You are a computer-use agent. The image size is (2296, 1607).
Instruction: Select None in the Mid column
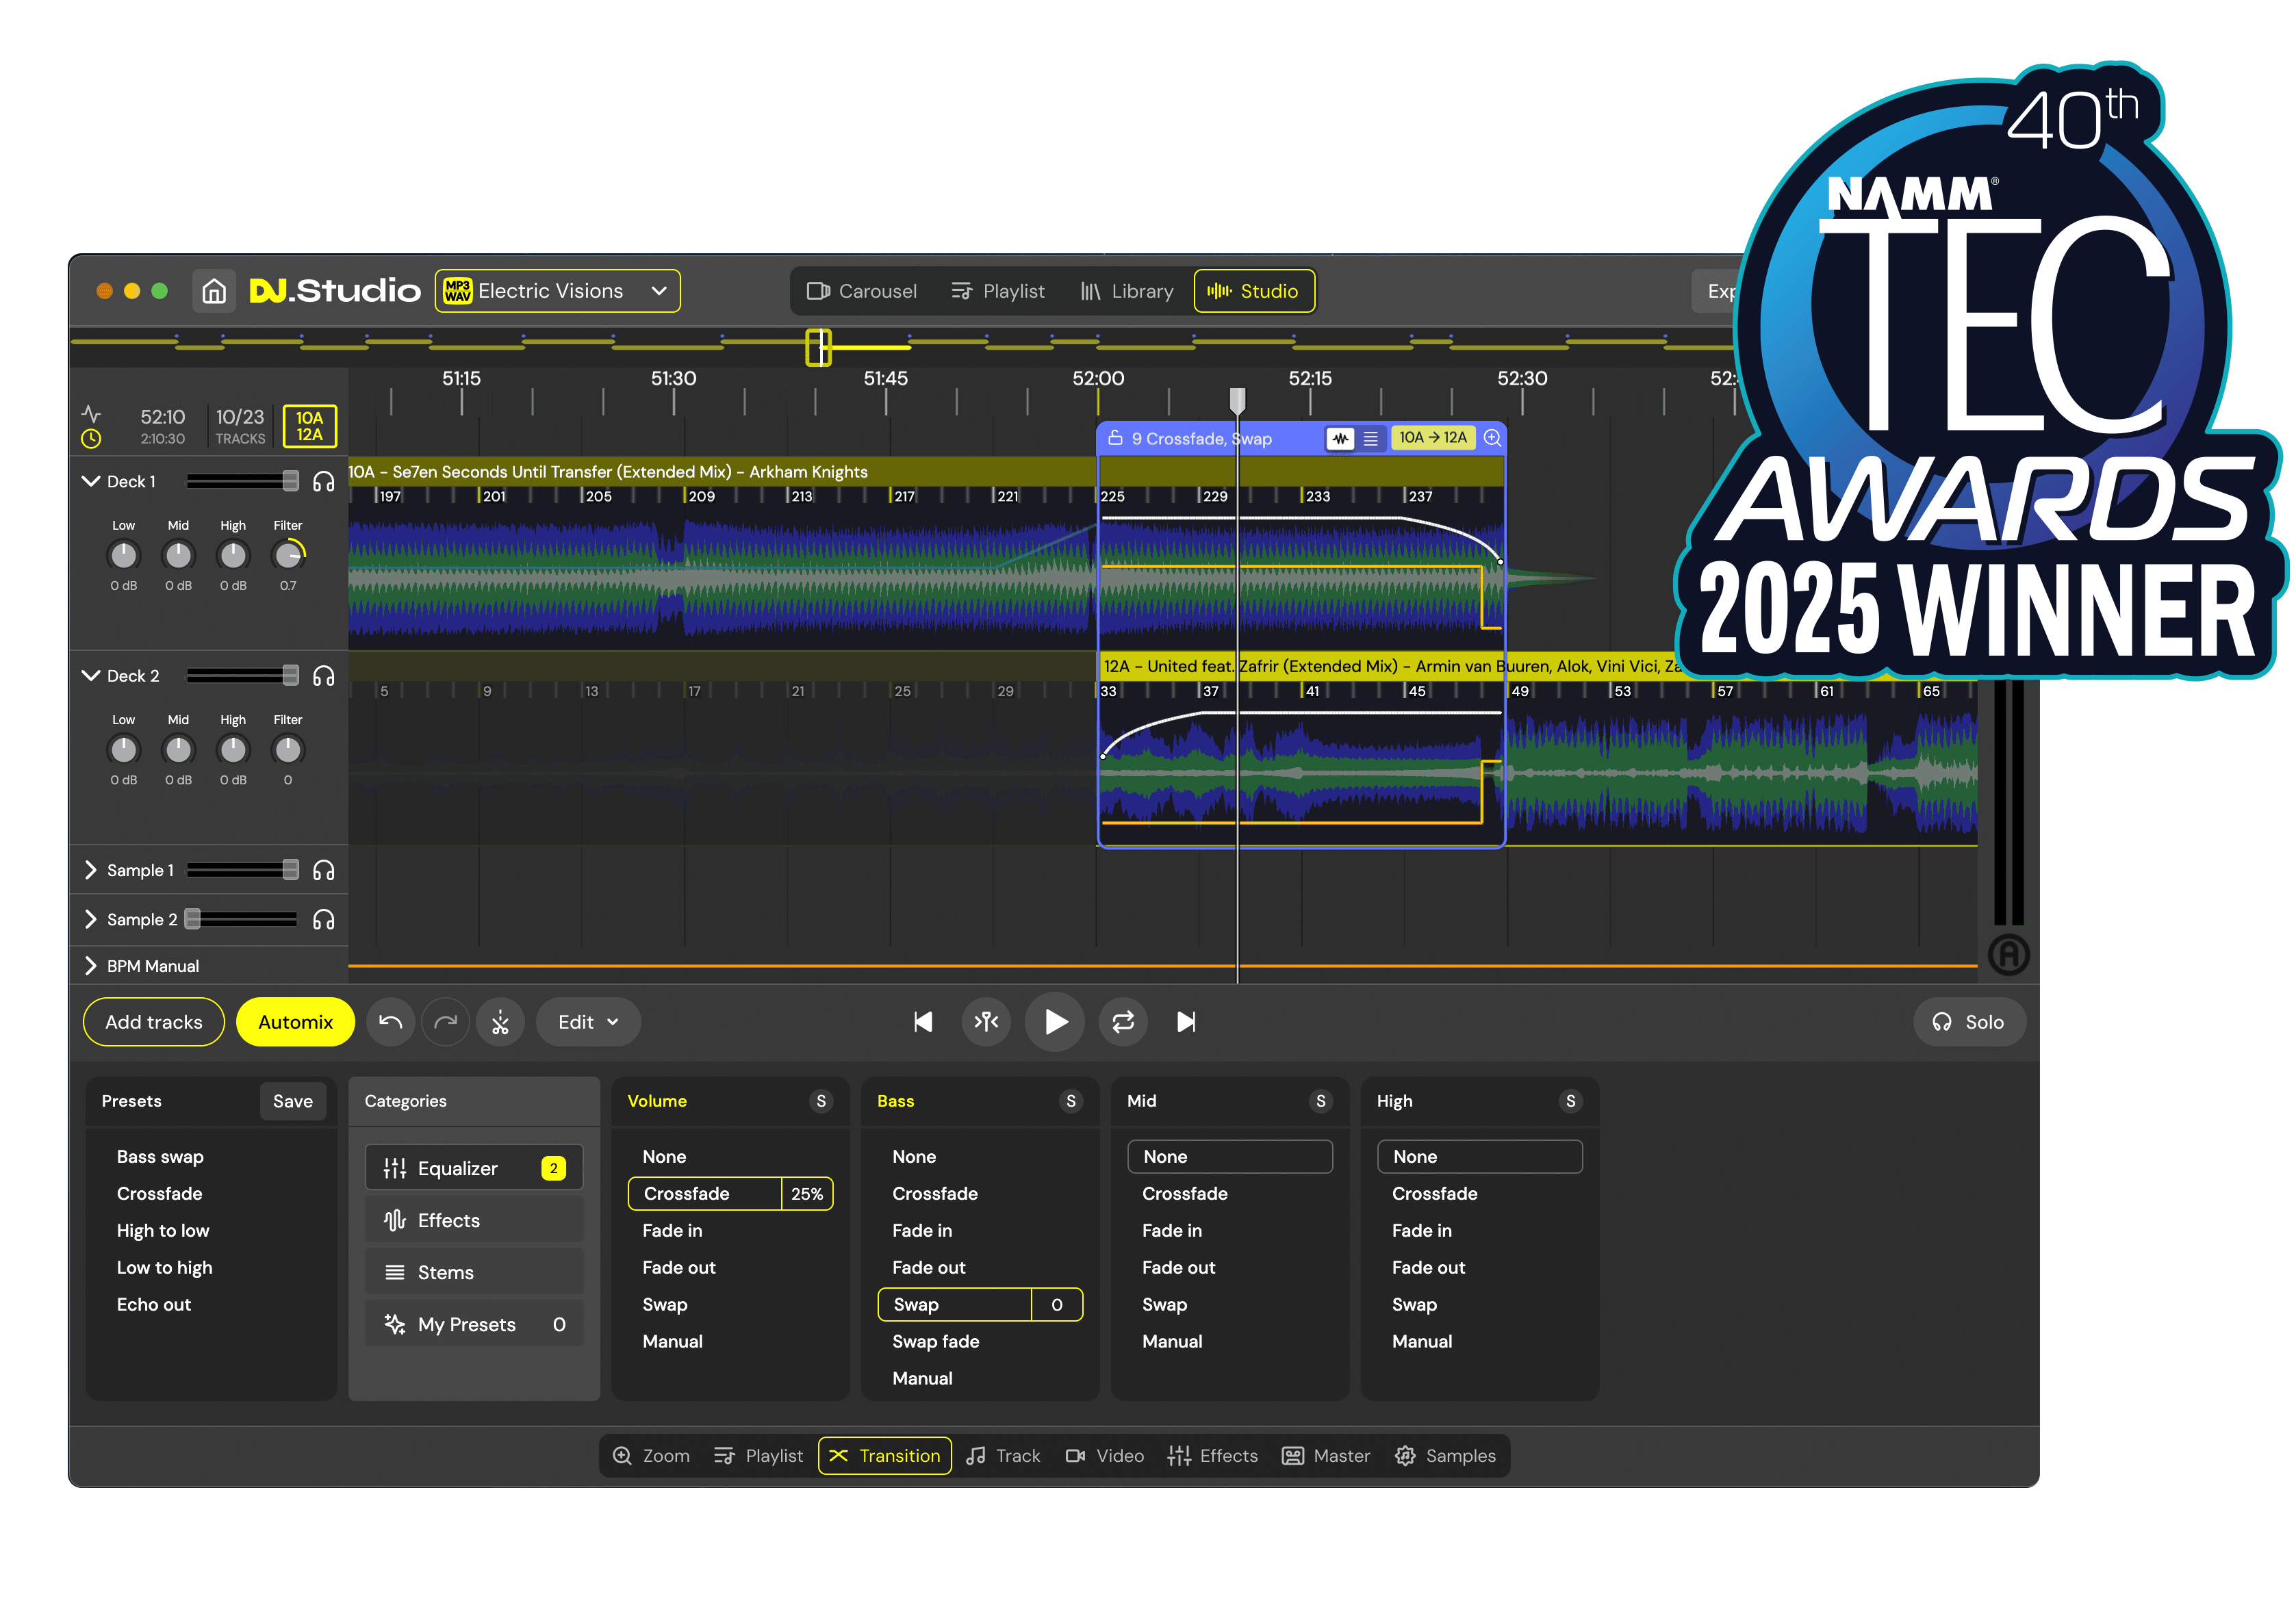click(x=1231, y=1158)
